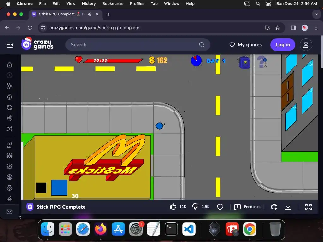Open the envelope contact icon in sidebar
This screenshot has height=242, width=323.
(x=9, y=212)
